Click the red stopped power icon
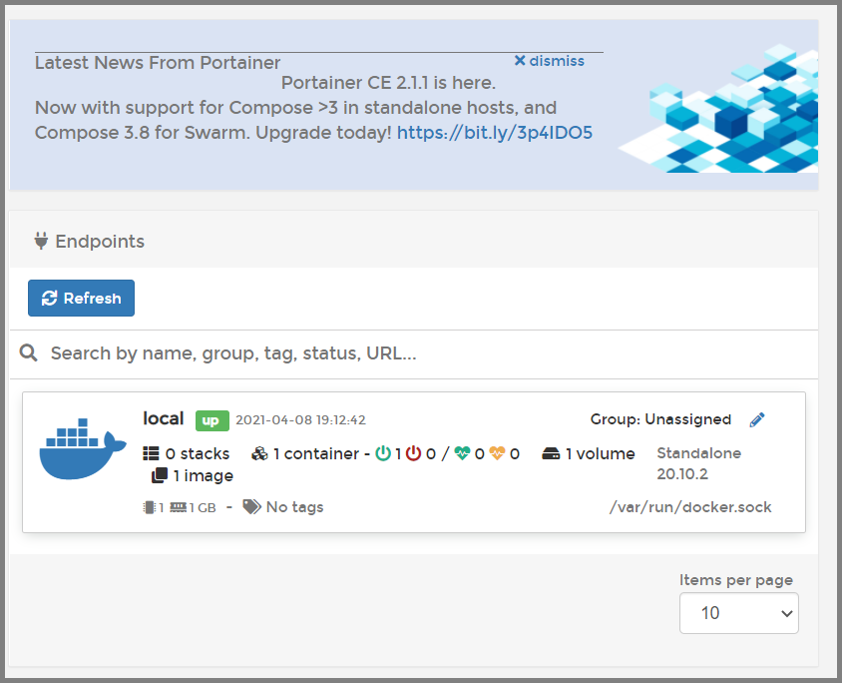 tap(413, 453)
